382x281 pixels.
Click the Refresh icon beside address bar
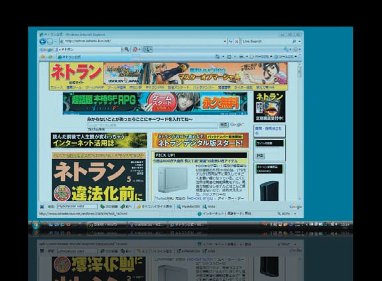(231, 41)
